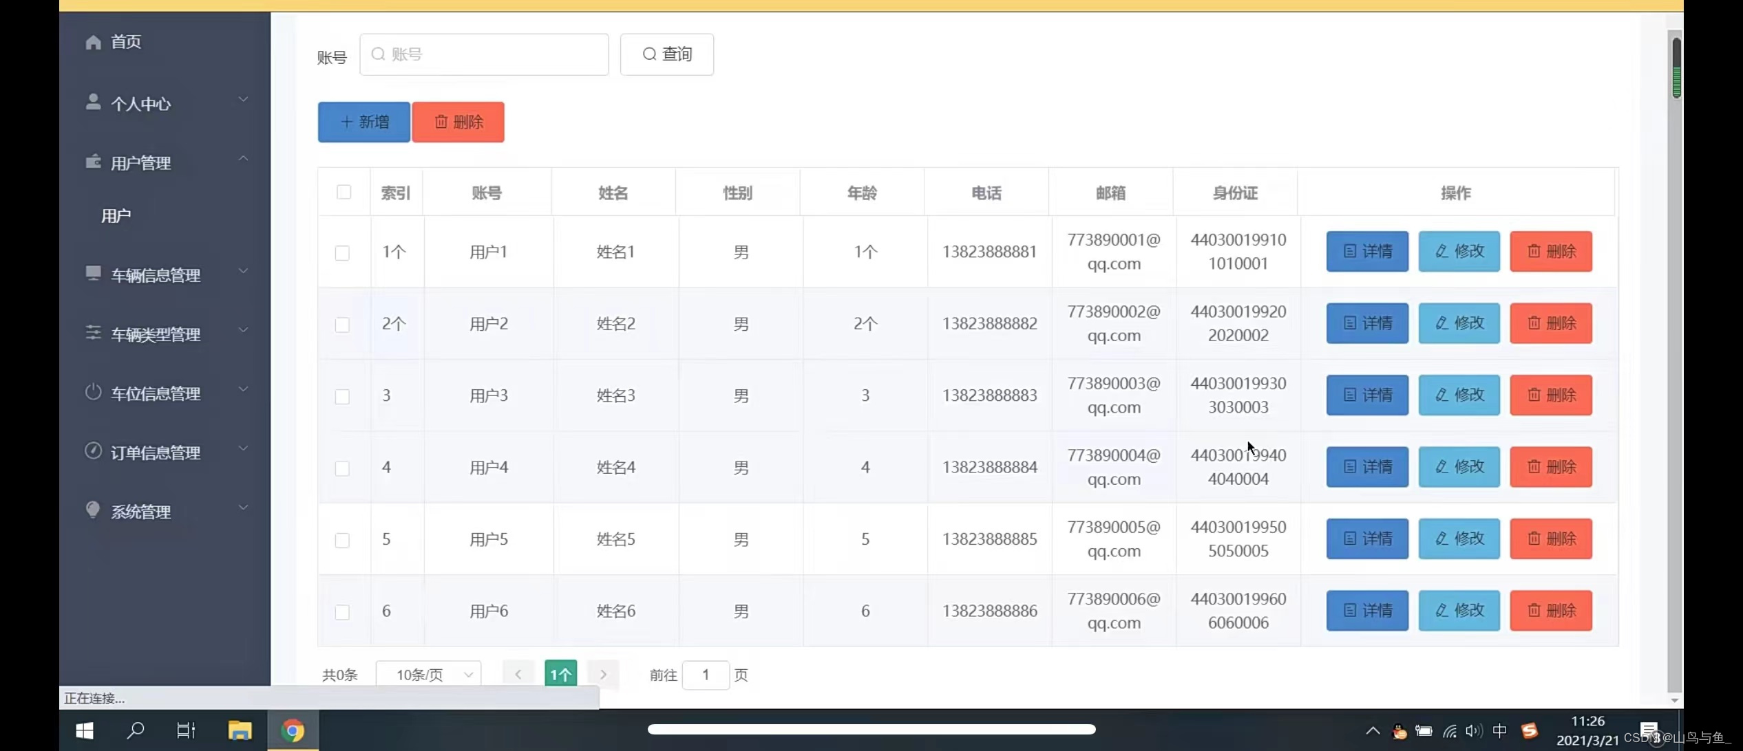1743x751 pixels.
Task: Click the active page number button
Action: [561, 675]
